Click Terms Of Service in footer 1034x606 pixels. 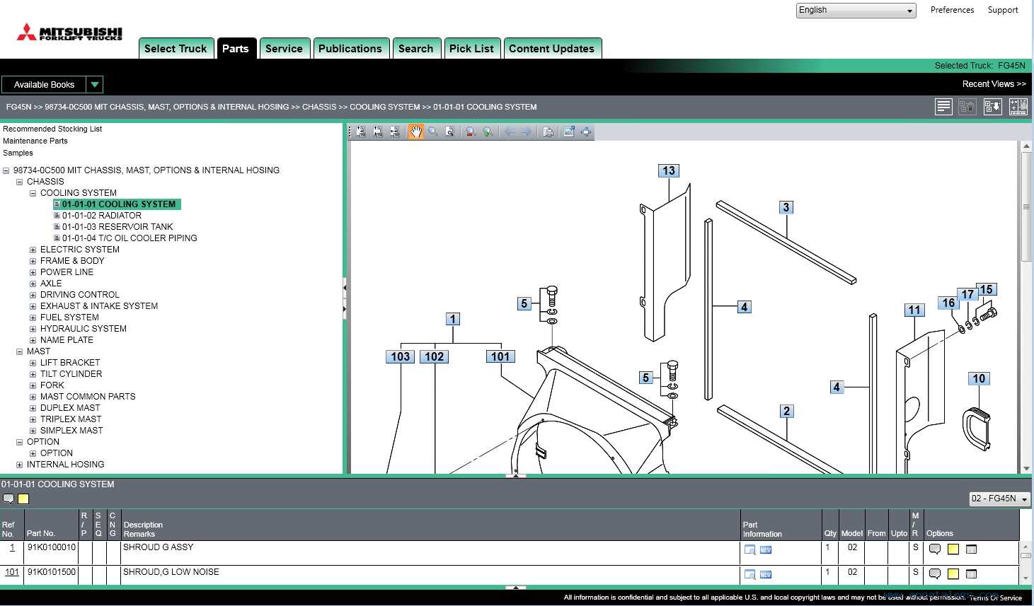[996, 598]
